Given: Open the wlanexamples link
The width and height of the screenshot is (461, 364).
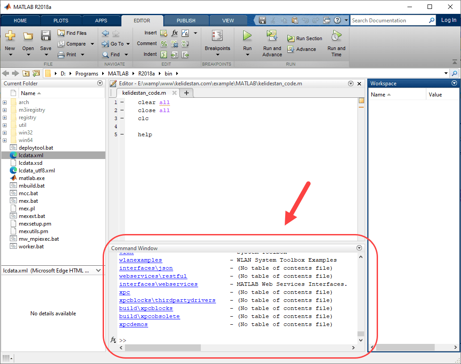Looking at the screenshot, I should (141, 260).
